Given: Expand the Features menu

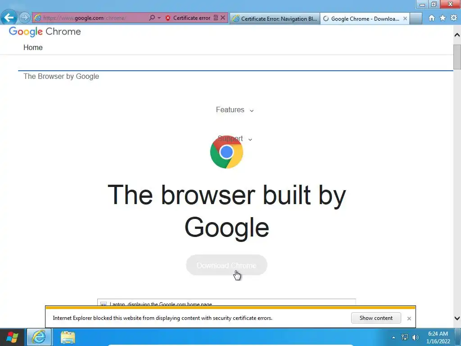Looking at the screenshot, I should click(235, 110).
